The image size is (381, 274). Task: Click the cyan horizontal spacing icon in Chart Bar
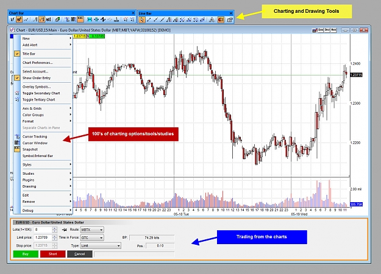pyautogui.click(x=90, y=19)
